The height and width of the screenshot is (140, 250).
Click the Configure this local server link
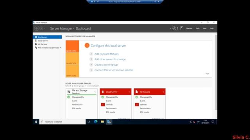108,45
